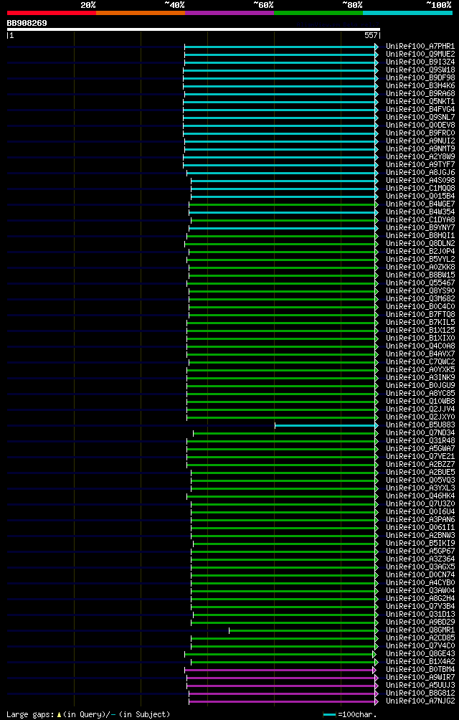Select label UniRef100_B8G812

[420, 693]
